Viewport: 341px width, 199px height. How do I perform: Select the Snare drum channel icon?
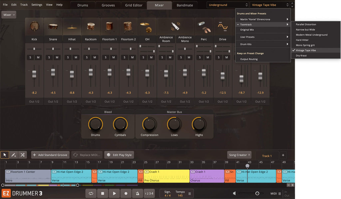pyautogui.click(x=53, y=27)
